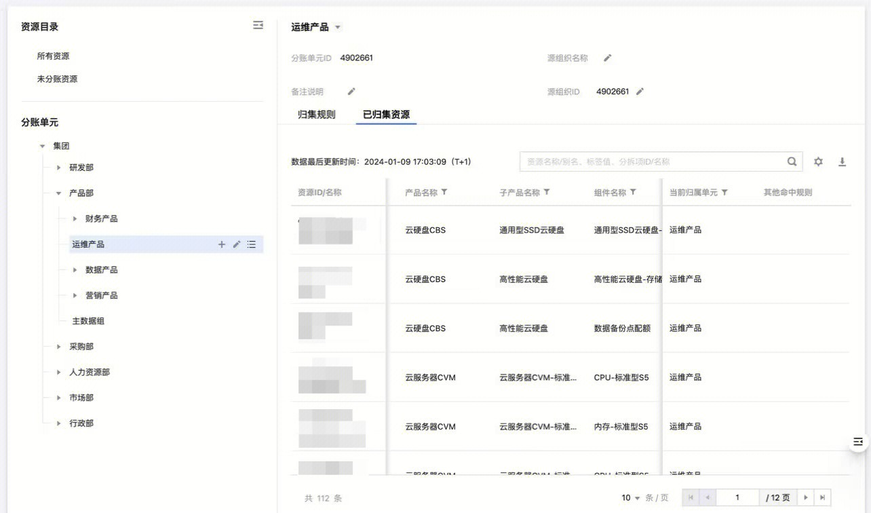The width and height of the screenshot is (871, 513).
Task: Go to the previous page
Action: [708, 498]
